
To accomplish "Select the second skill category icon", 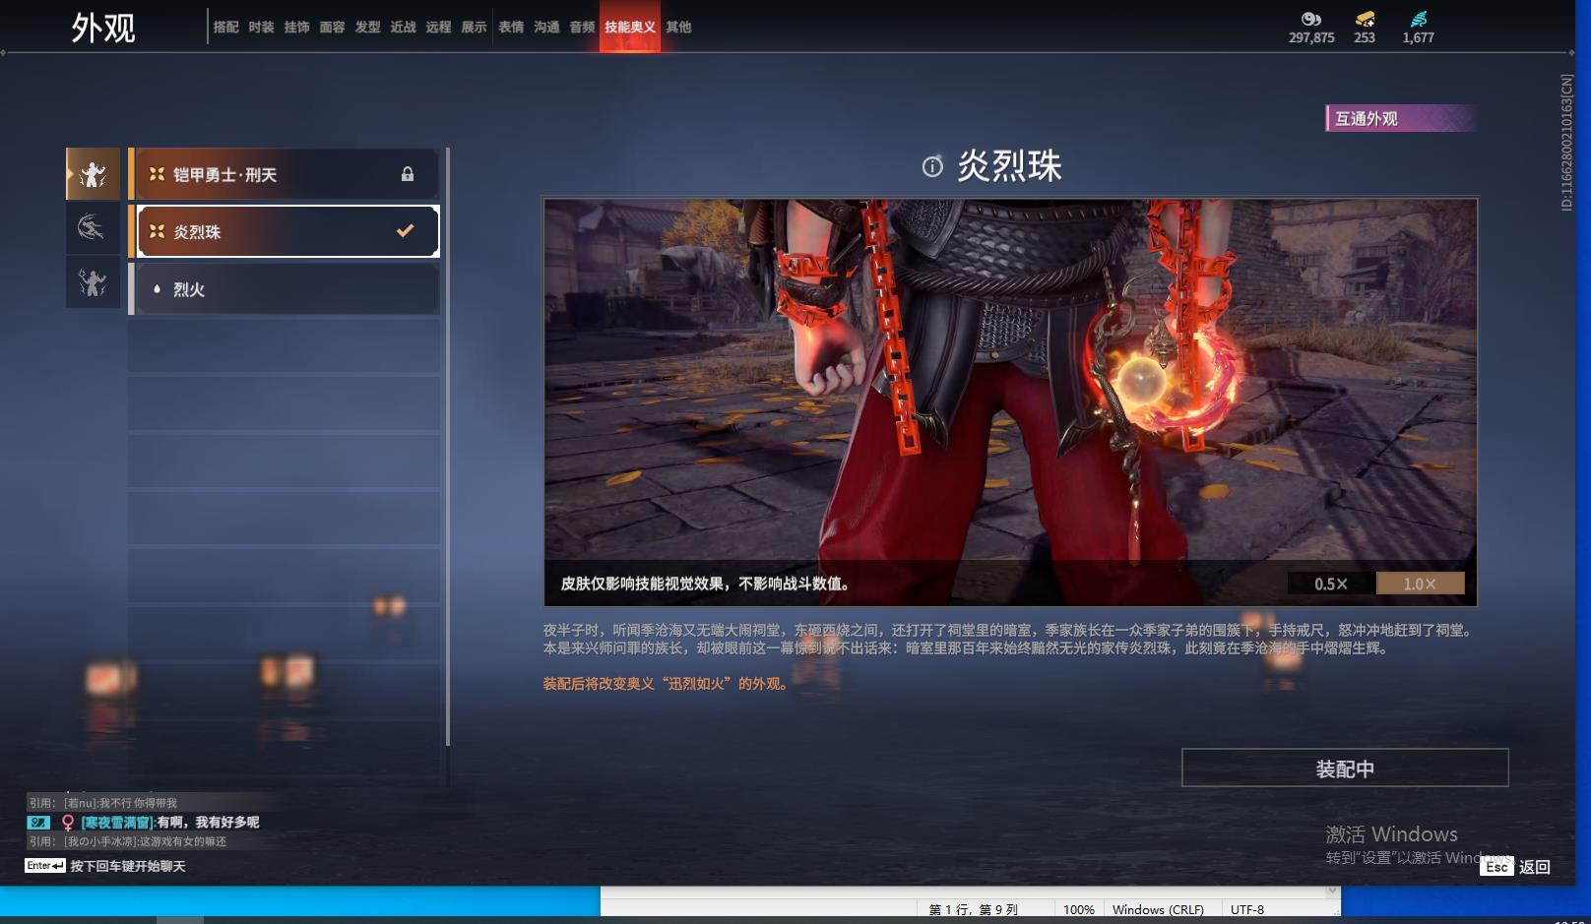I will [x=93, y=228].
